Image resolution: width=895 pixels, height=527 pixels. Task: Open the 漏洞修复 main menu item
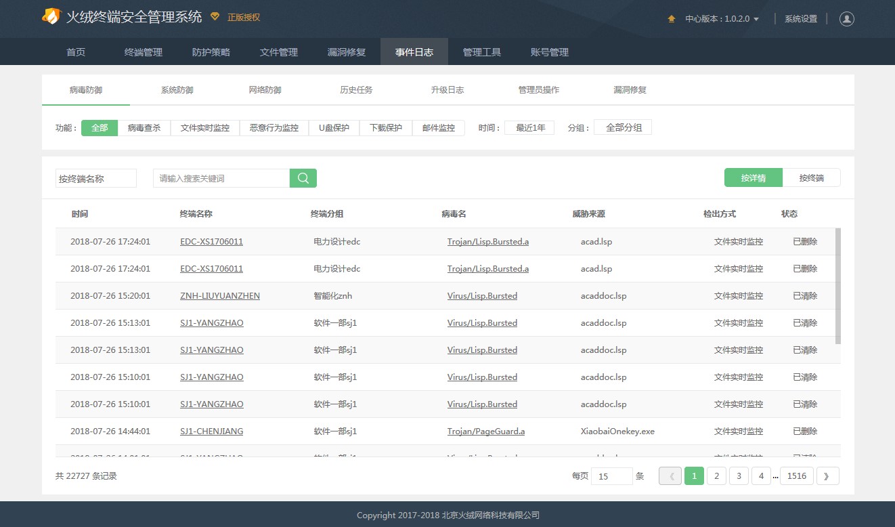point(347,52)
